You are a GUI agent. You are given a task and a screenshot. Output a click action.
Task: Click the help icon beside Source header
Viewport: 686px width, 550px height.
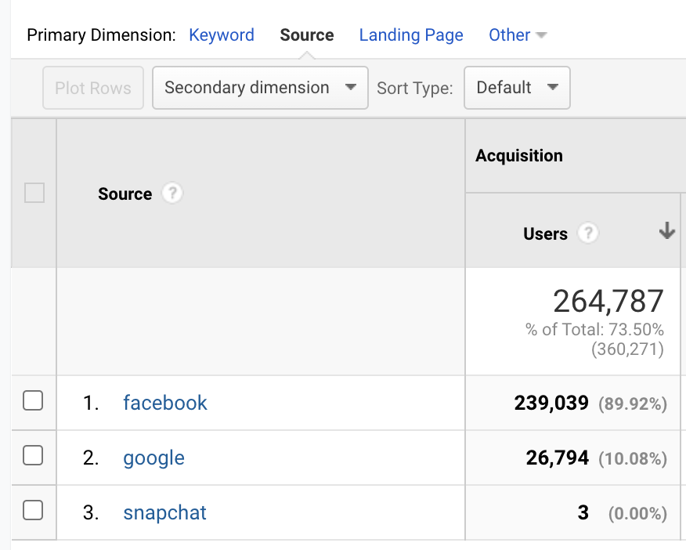point(171,194)
